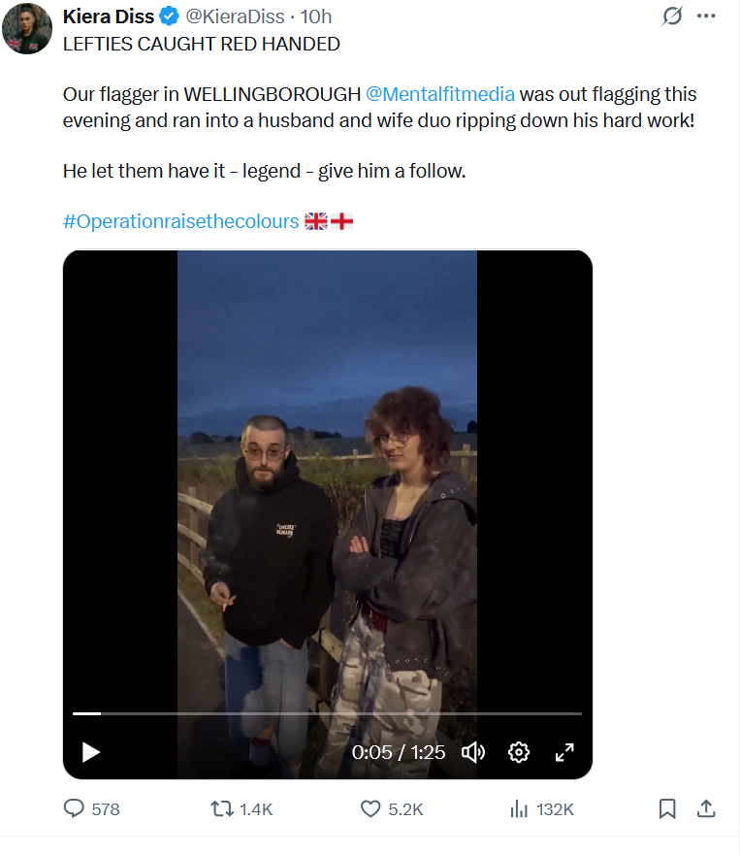Open the @KieraDiss handle link
The width and height of the screenshot is (740, 855).
coord(235,16)
